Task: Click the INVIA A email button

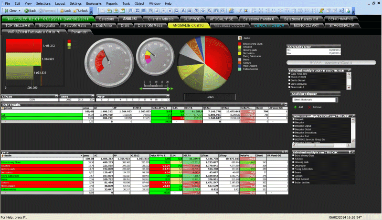Action: point(331,63)
